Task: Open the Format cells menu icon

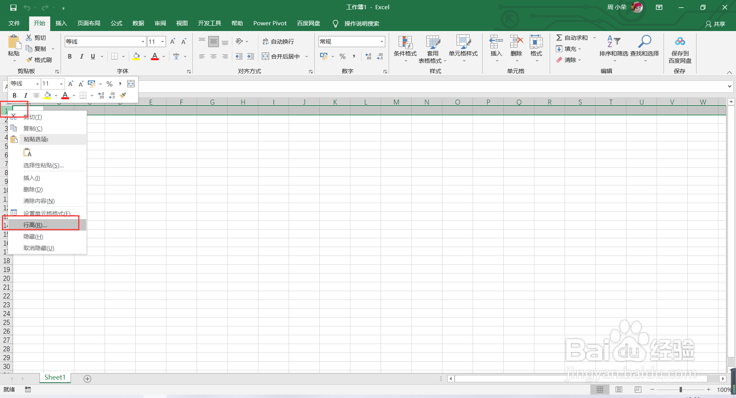Action: click(536, 41)
